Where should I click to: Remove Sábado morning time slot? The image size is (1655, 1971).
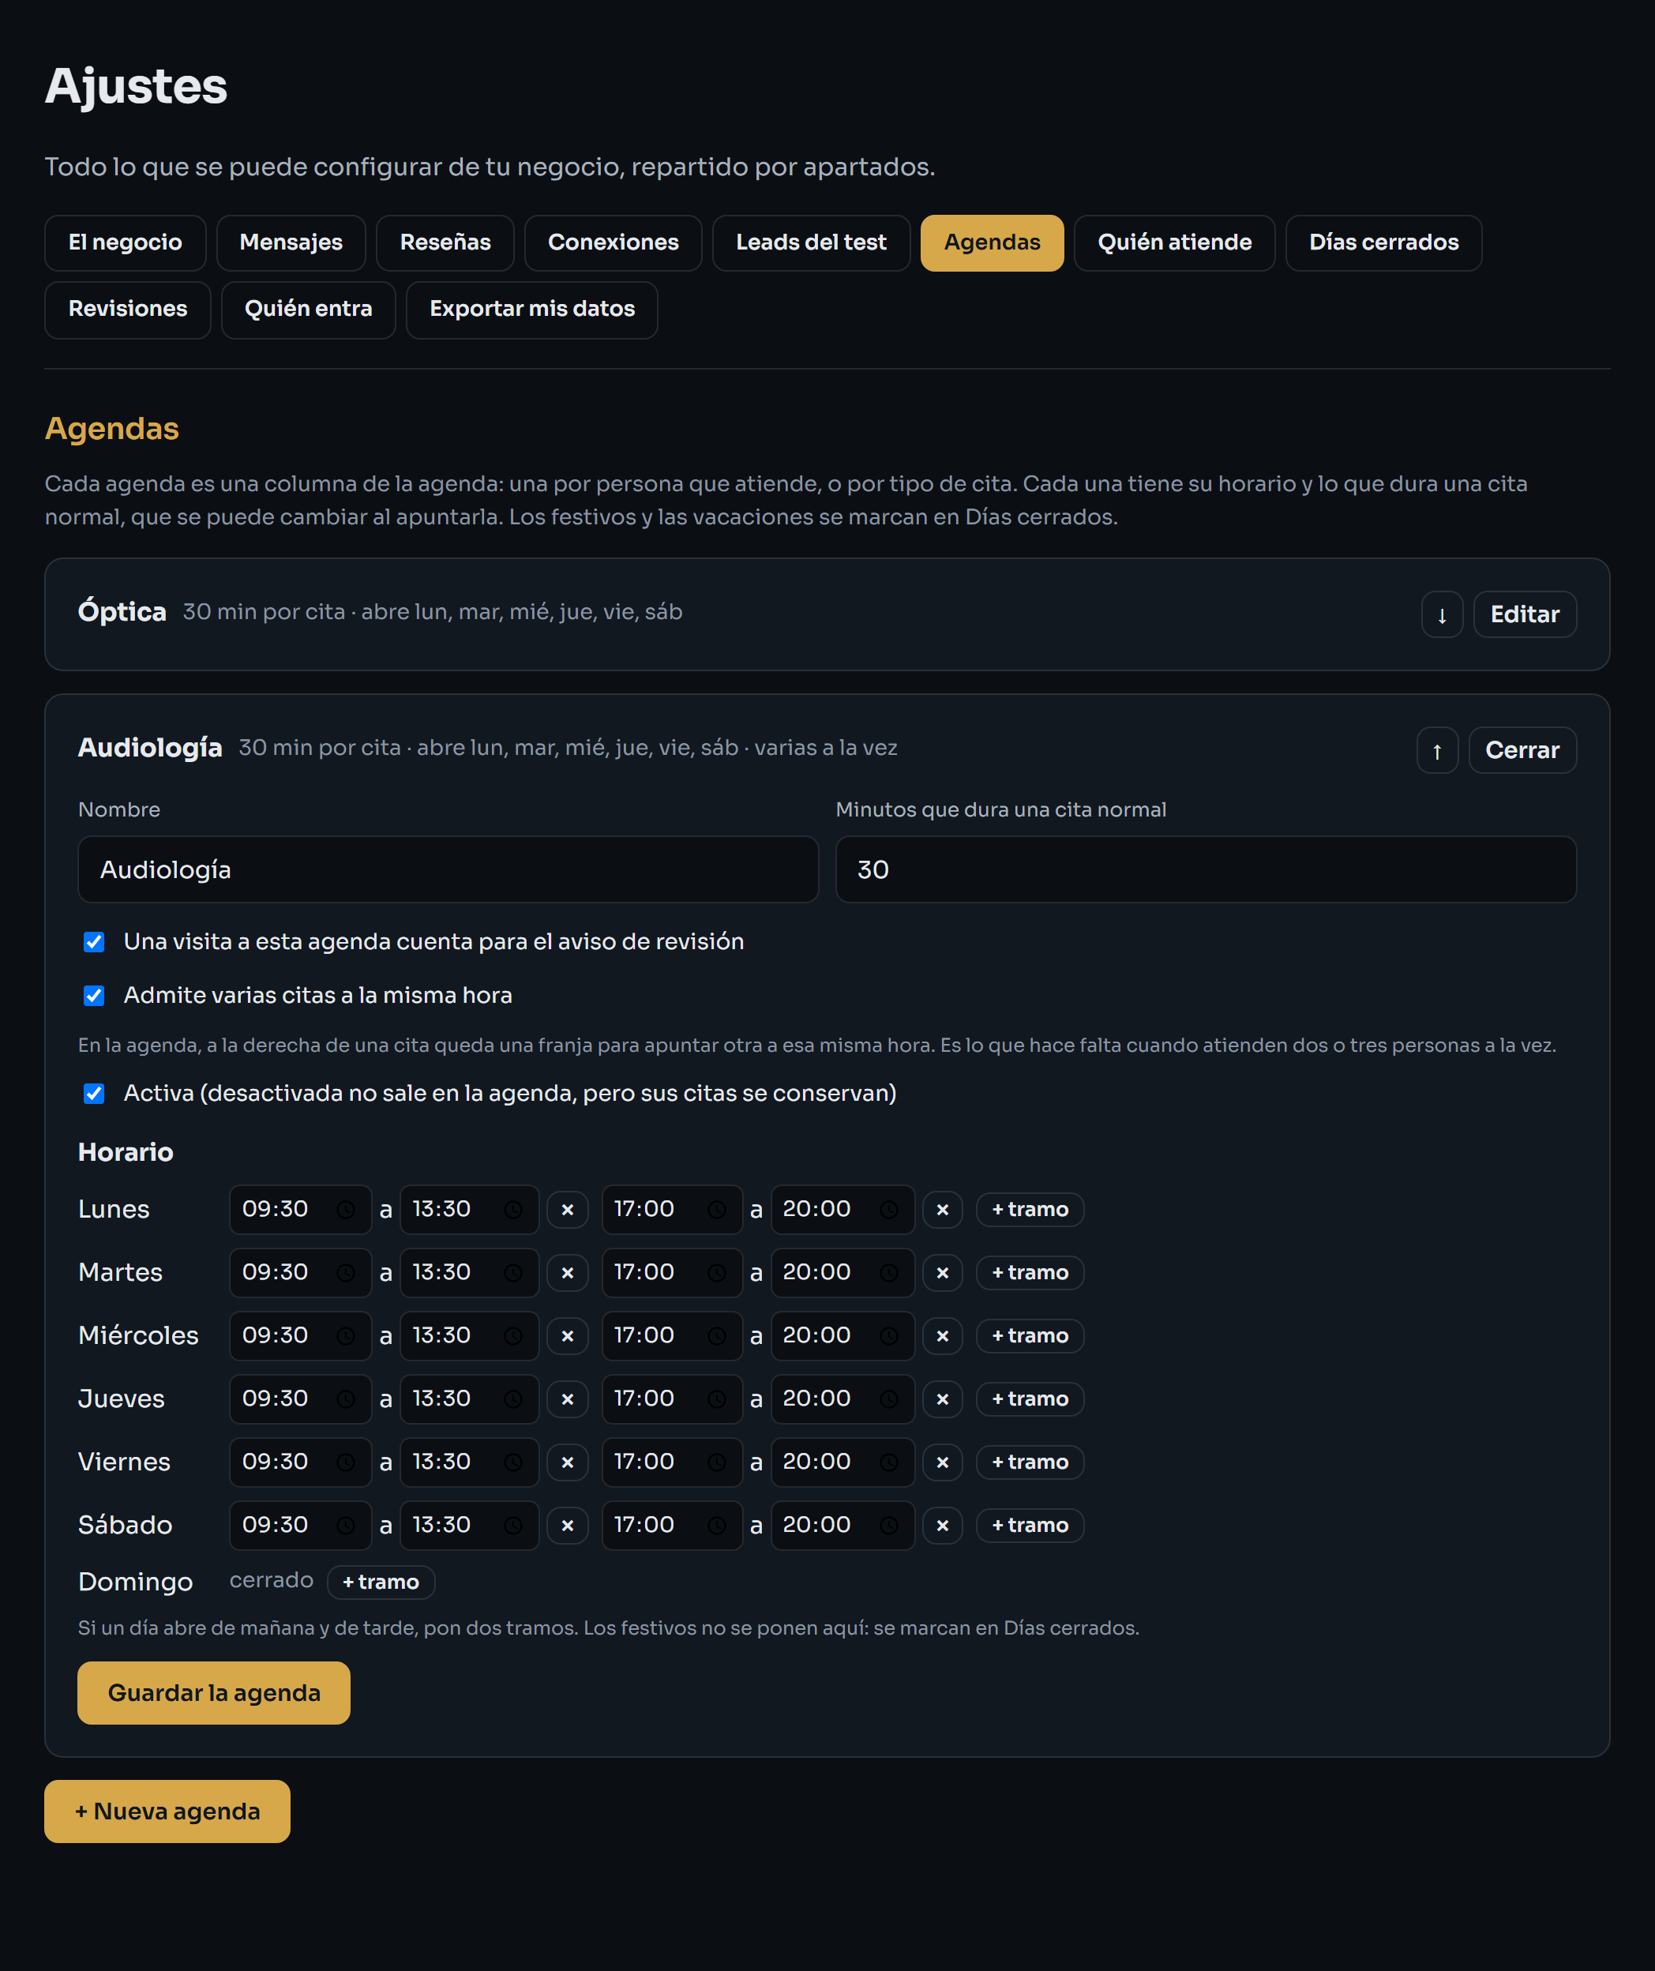[567, 1525]
